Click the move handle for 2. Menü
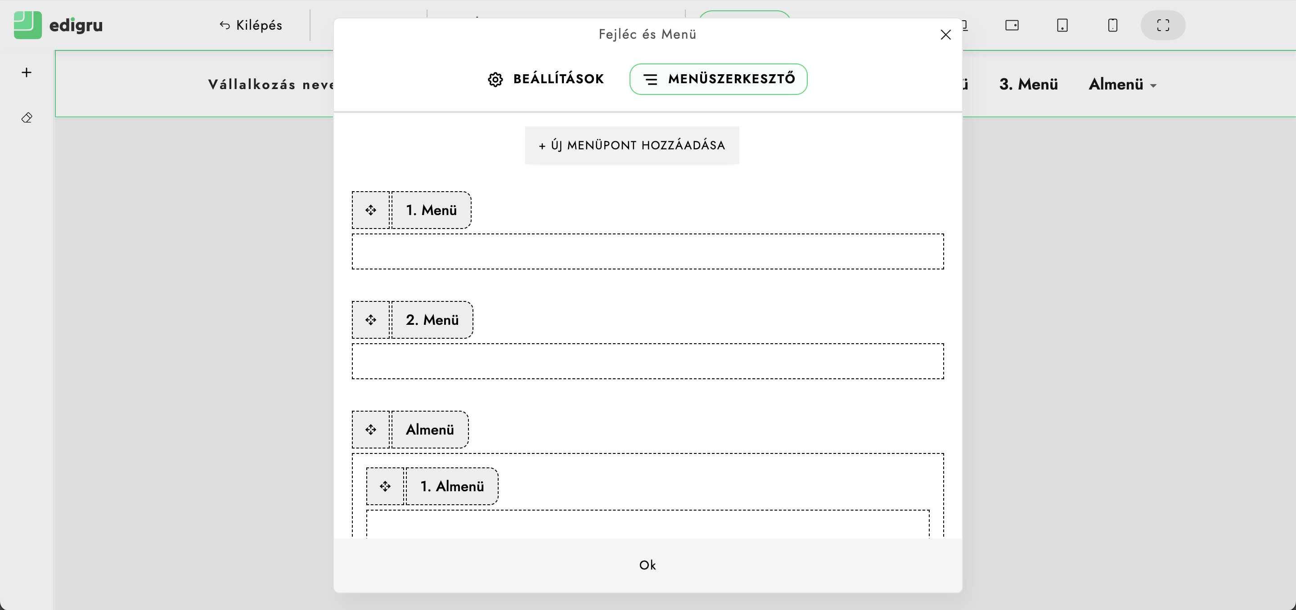Screen dimensions: 1296x610 click(x=371, y=320)
